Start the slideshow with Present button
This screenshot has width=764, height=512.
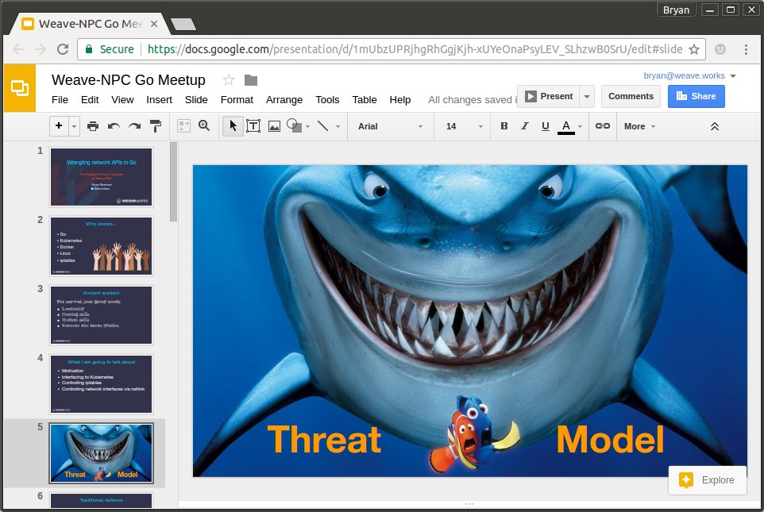coord(549,97)
